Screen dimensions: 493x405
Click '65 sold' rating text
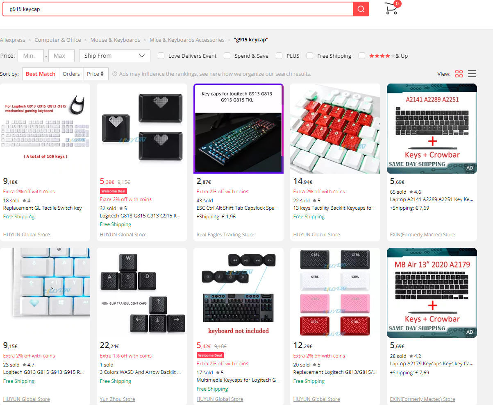(x=398, y=192)
